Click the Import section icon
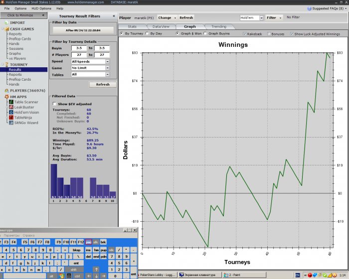This screenshot has height=279, width=349. [x=6, y=23]
